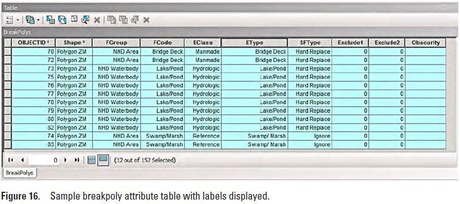Click 'Reference' EClass cell in row 83

point(202,145)
